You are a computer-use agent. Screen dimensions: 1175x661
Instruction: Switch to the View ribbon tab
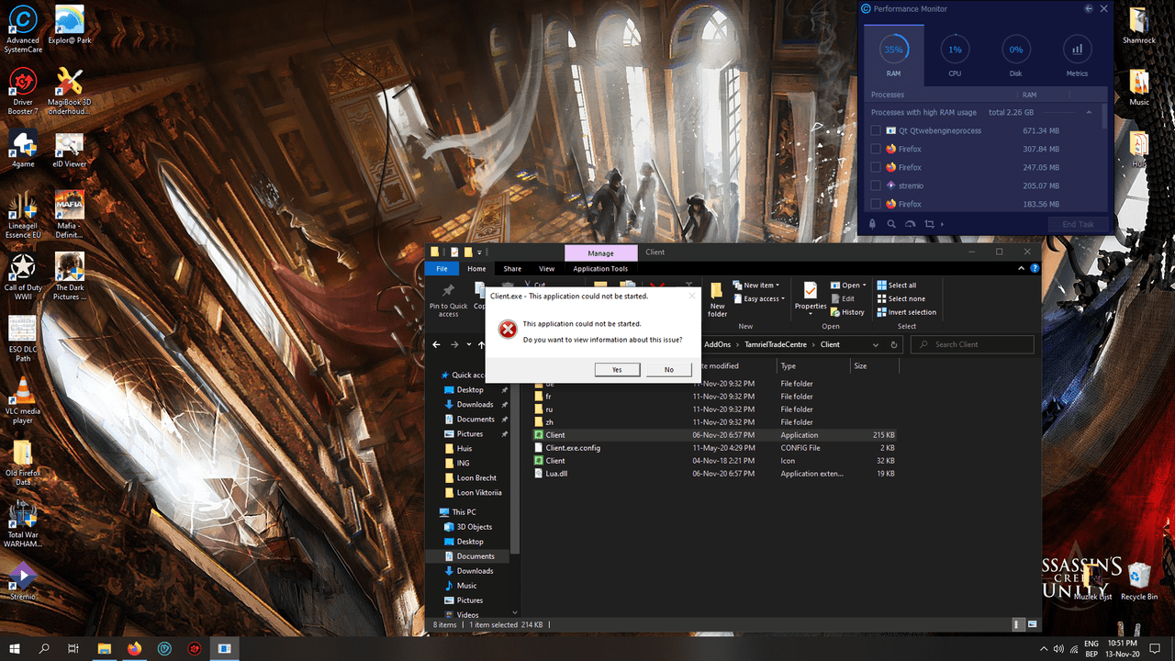coord(547,269)
